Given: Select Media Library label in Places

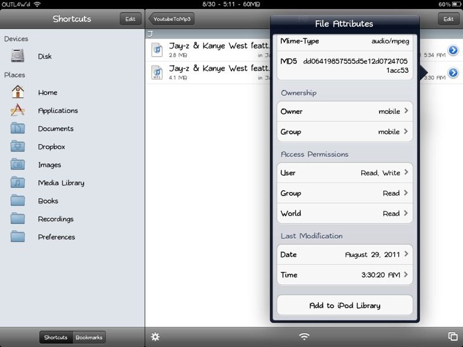Looking at the screenshot, I should [x=61, y=183].
